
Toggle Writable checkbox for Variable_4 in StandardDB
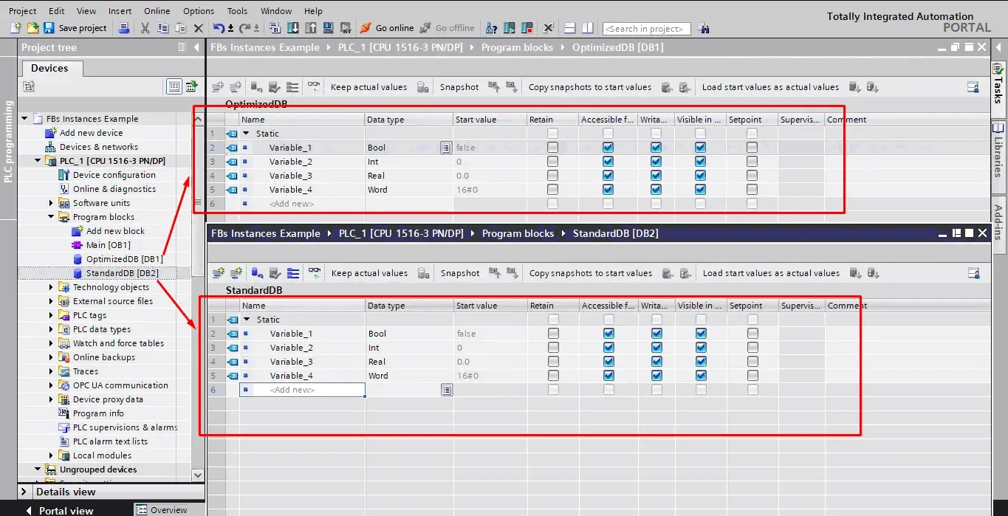tap(656, 376)
